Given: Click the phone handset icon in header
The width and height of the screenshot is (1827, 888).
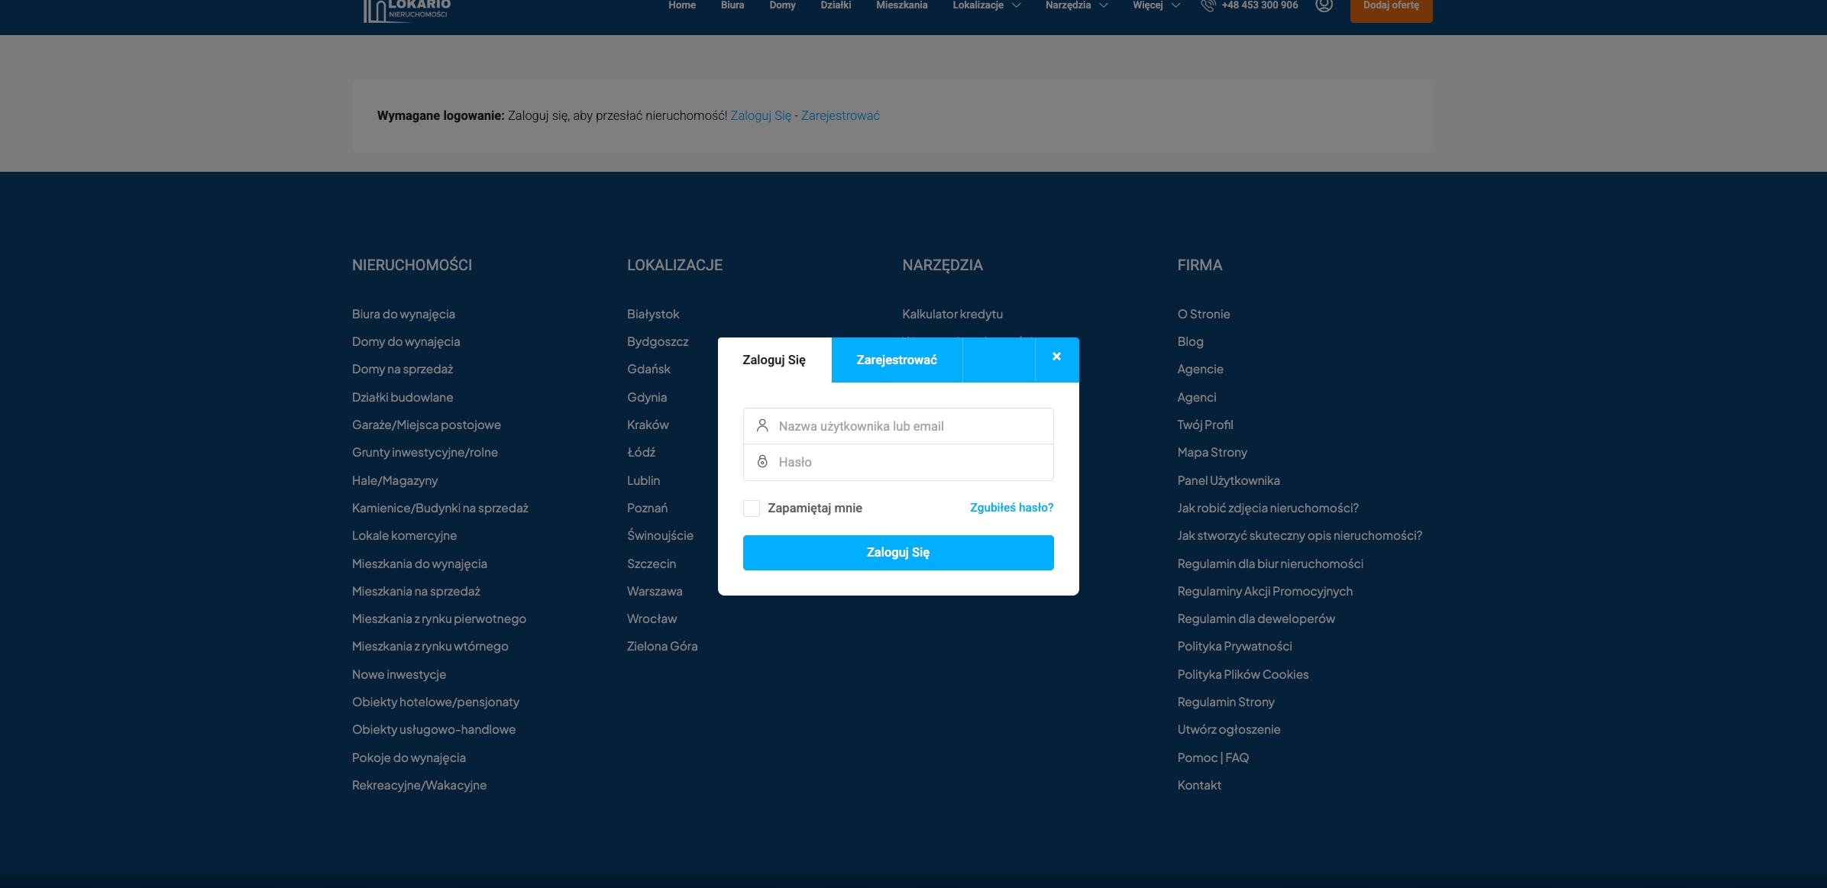Looking at the screenshot, I should 1208,6.
